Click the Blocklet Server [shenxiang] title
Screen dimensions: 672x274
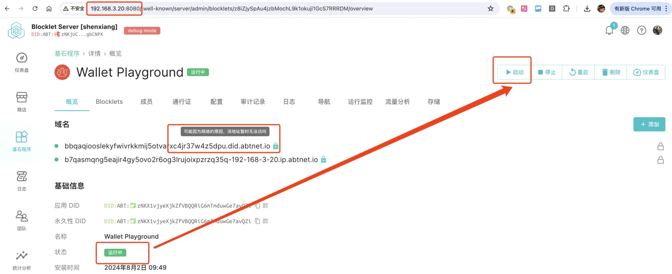coord(74,26)
